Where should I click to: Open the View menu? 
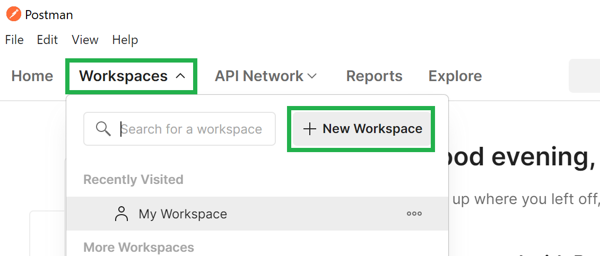tap(85, 40)
